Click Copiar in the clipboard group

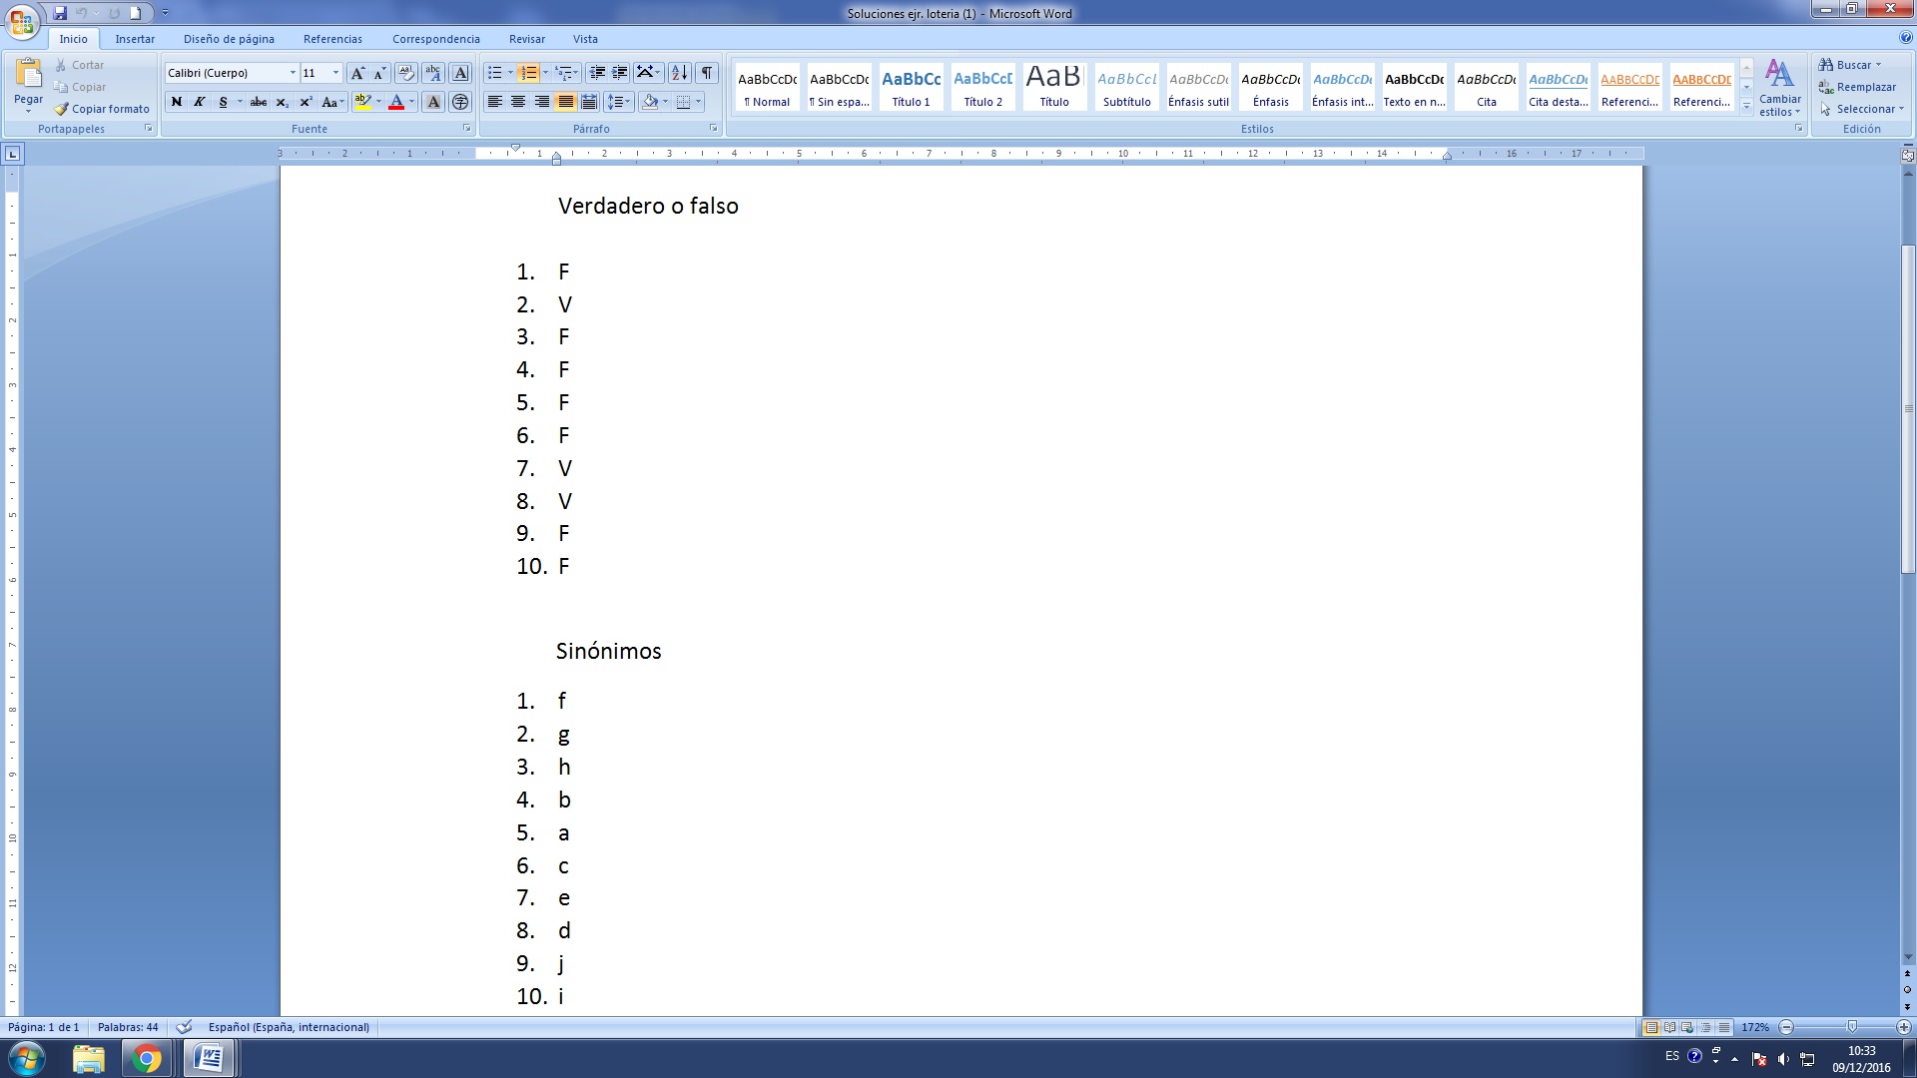click(79, 87)
